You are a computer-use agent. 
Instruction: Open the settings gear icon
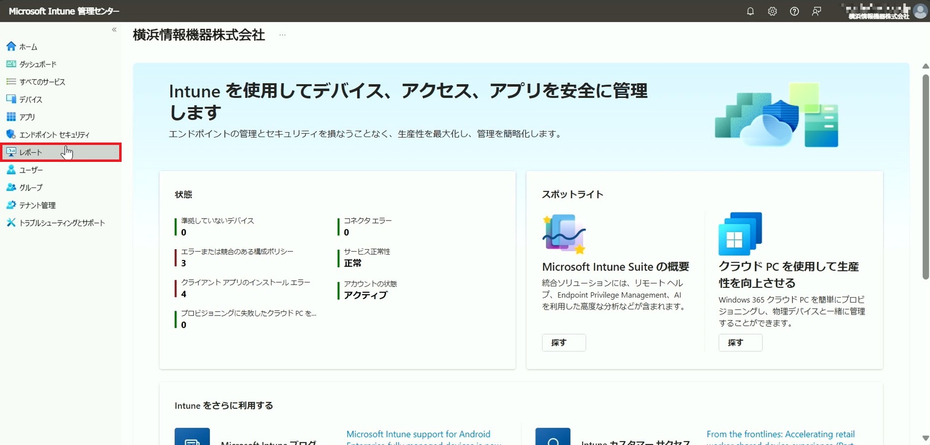coord(773,11)
